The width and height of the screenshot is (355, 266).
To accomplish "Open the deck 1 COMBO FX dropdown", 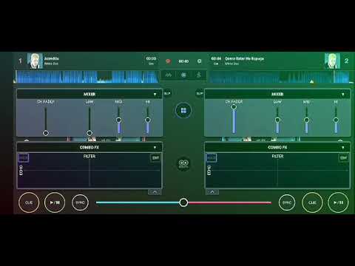I will [155, 148].
